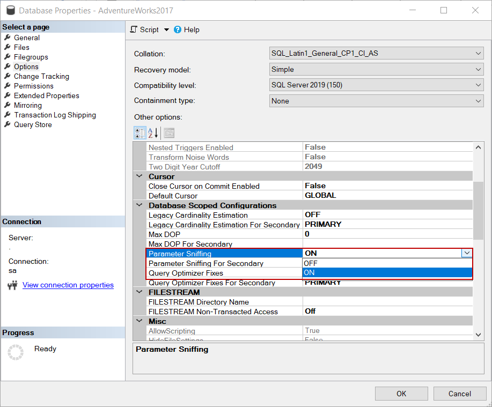Open the Query Store page
This screenshot has height=407, width=492.
pyautogui.click(x=33, y=124)
